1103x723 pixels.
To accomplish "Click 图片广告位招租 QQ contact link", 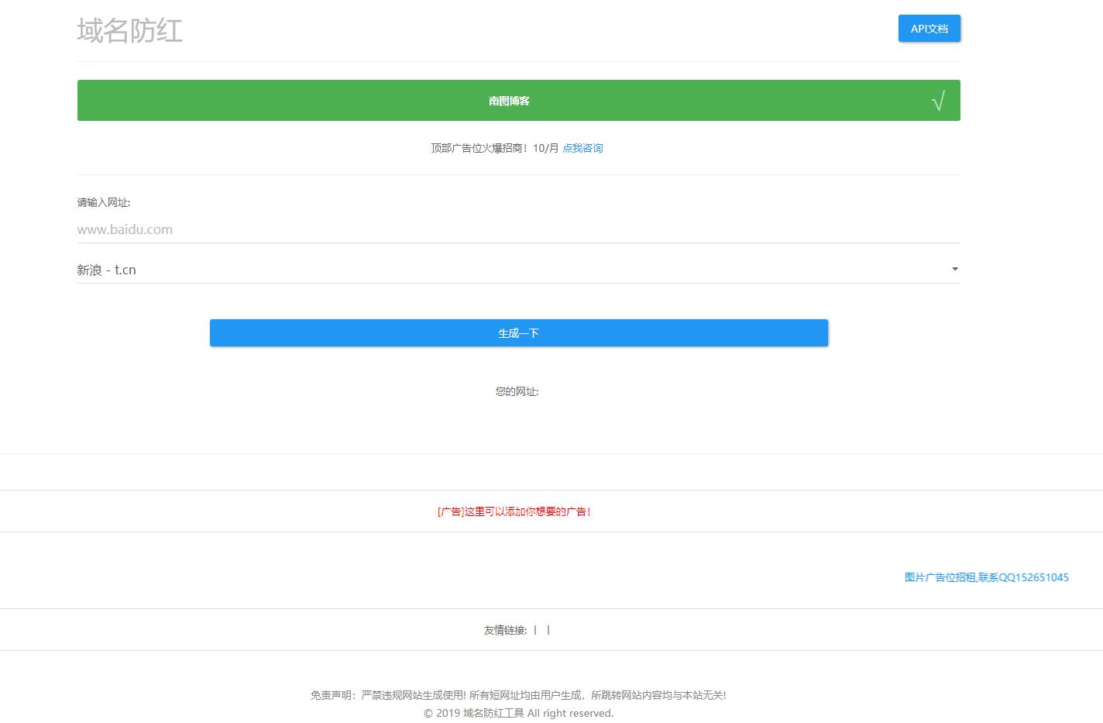I will [986, 577].
